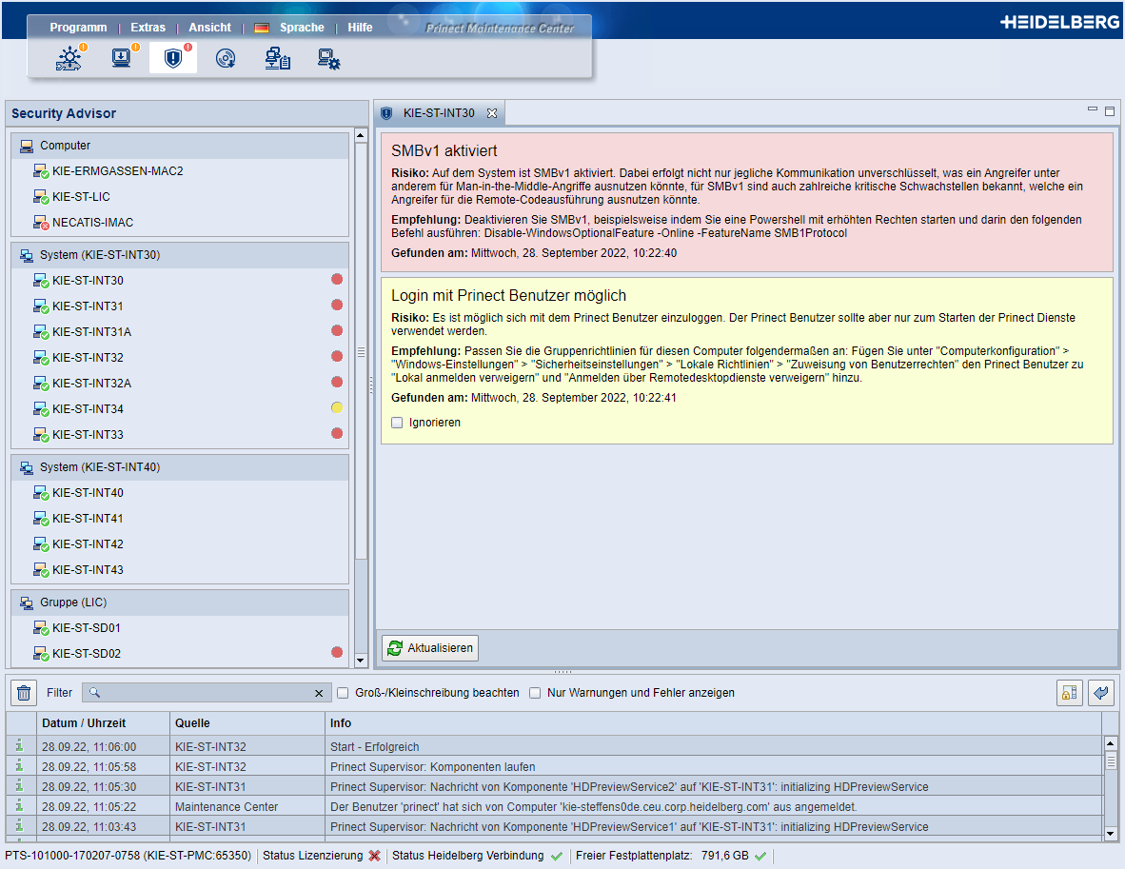
Task: Click the red status dot for KIE-ST-SD02
Action: click(337, 652)
